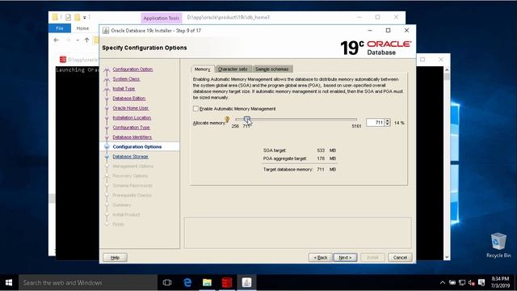Viewport: 517px width, 291px height.
Task: Switch to the Character sets tab
Action: 233,69
